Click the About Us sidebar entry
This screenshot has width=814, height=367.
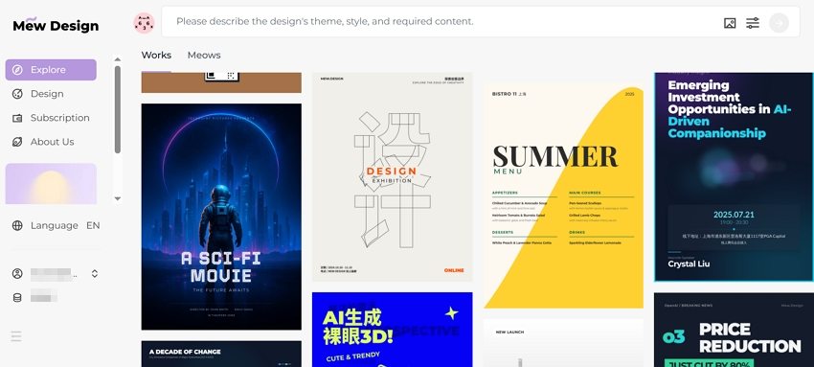click(x=51, y=142)
